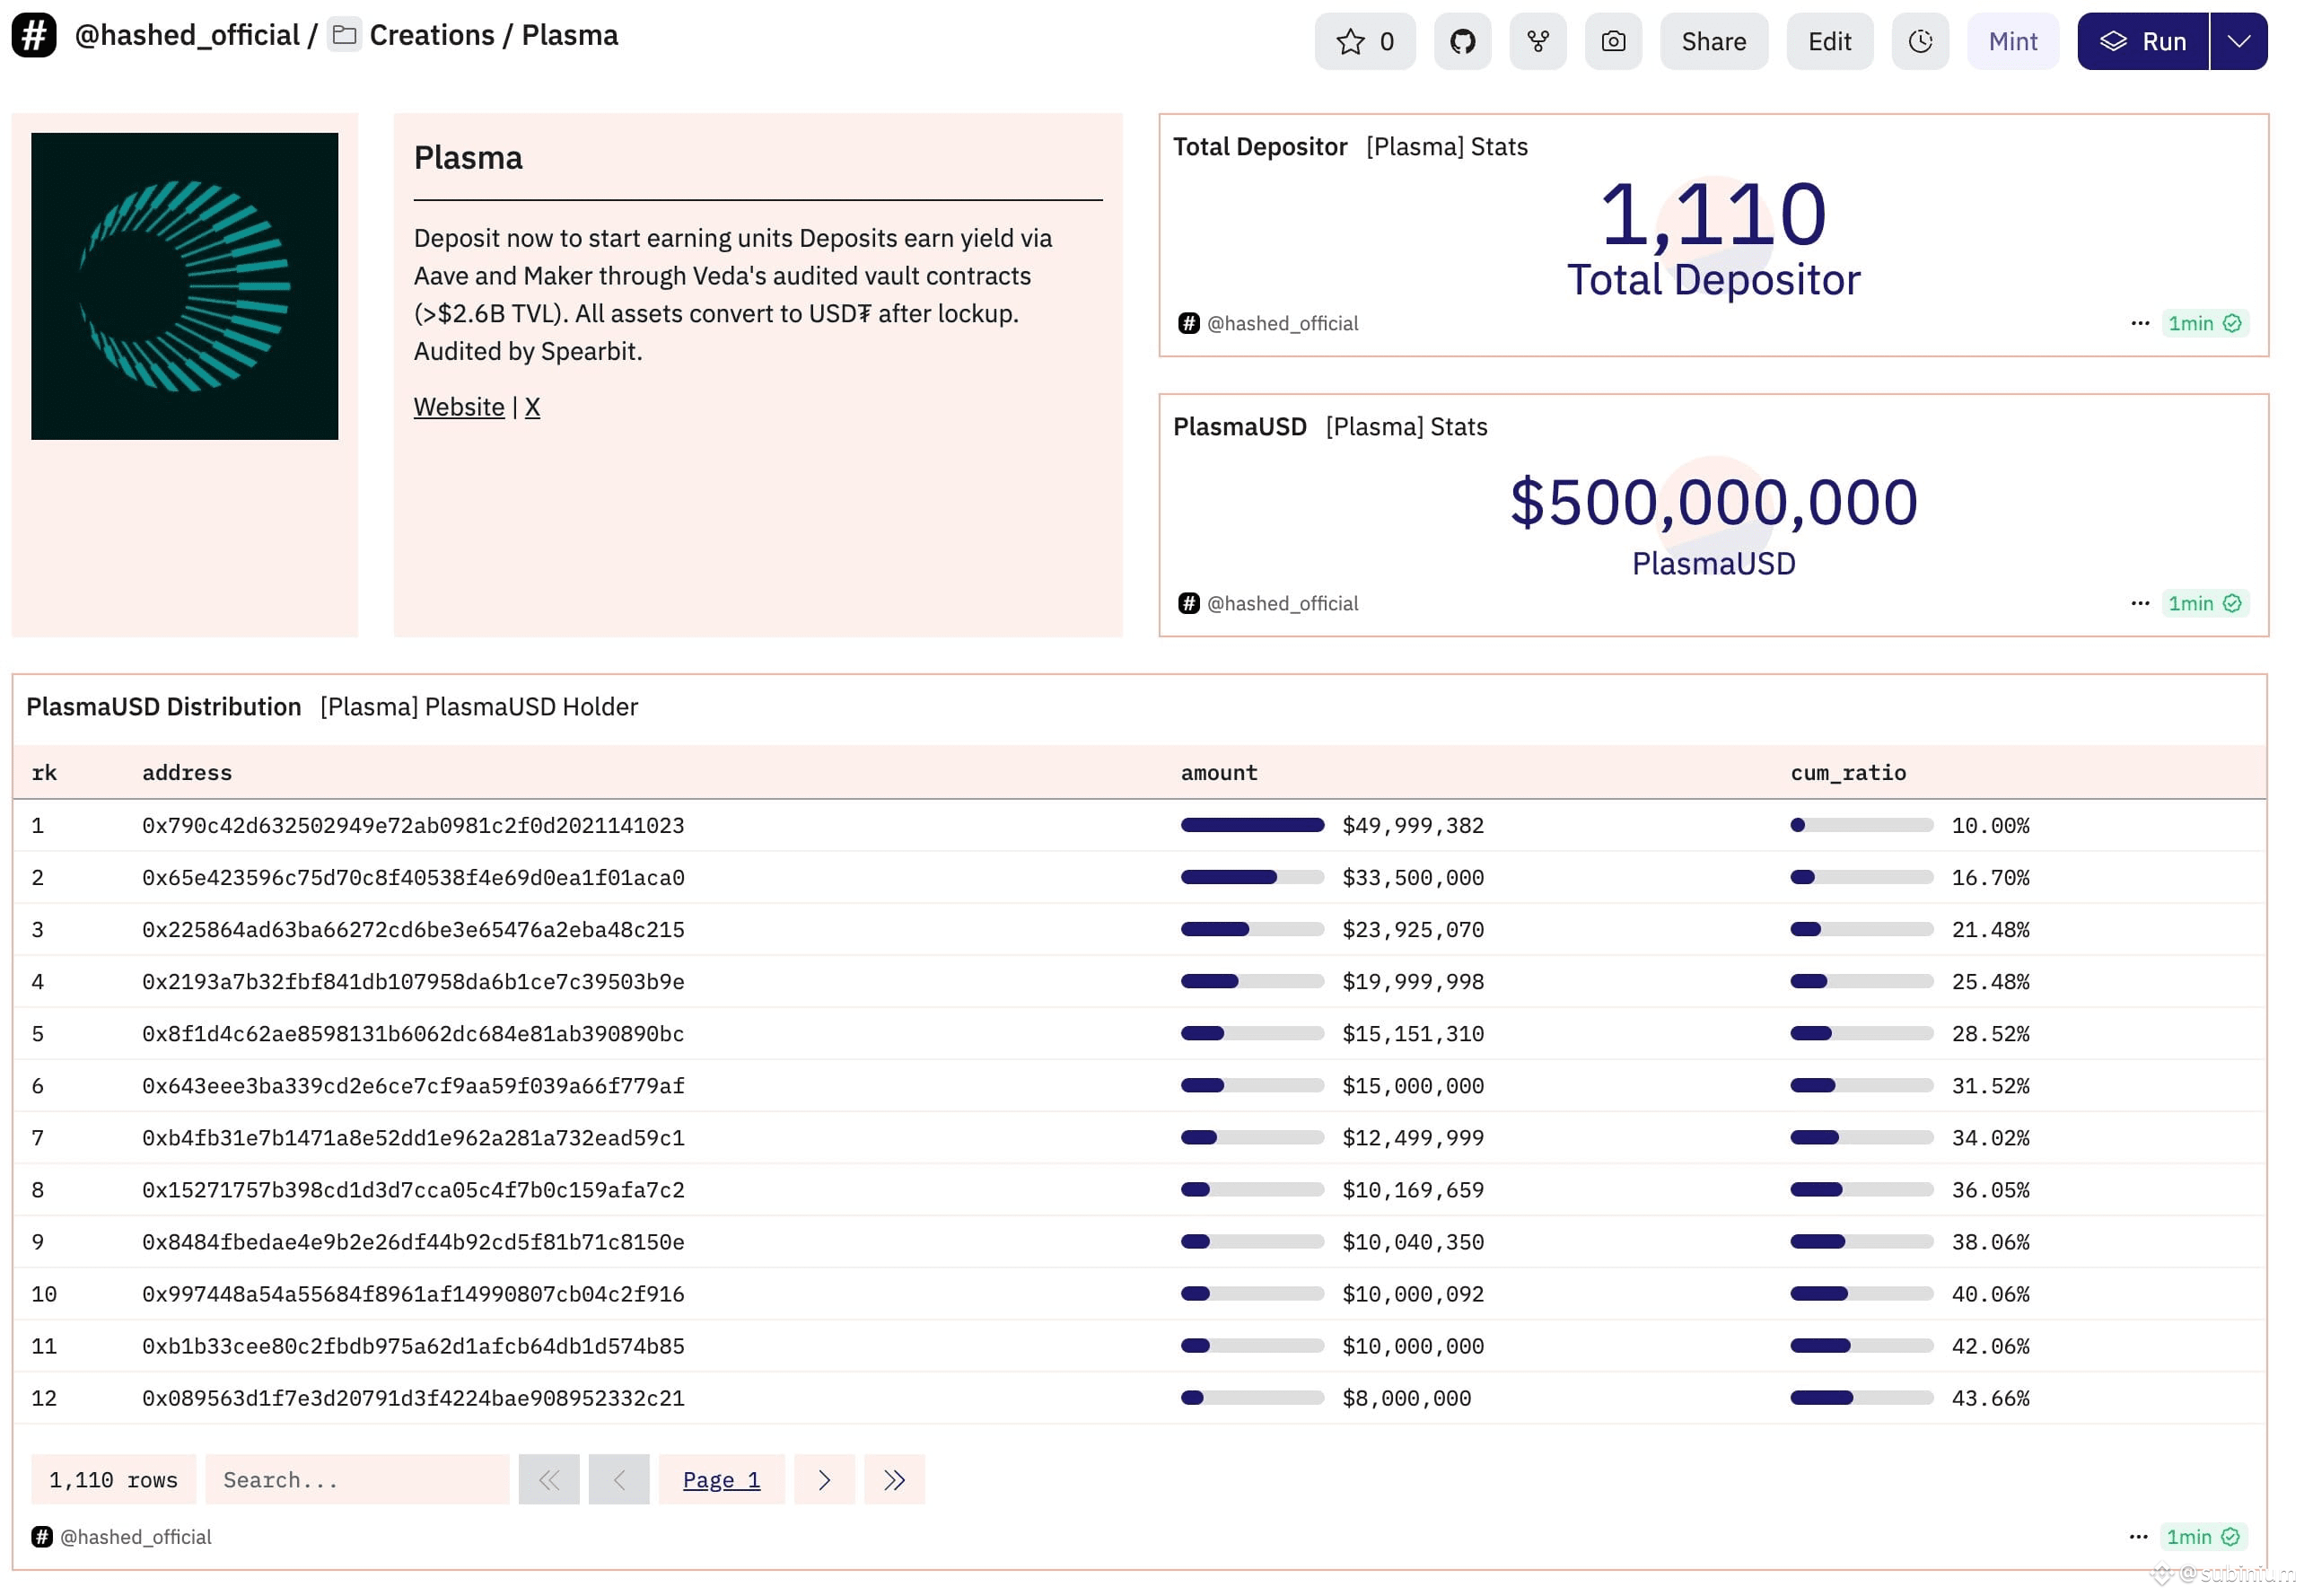Click the Creations folder icon

(345, 35)
